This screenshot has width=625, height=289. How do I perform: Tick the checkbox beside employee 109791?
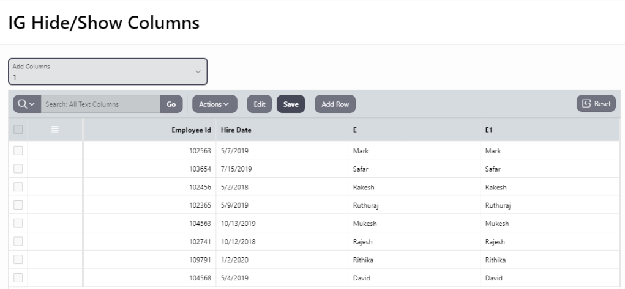point(18,260)
